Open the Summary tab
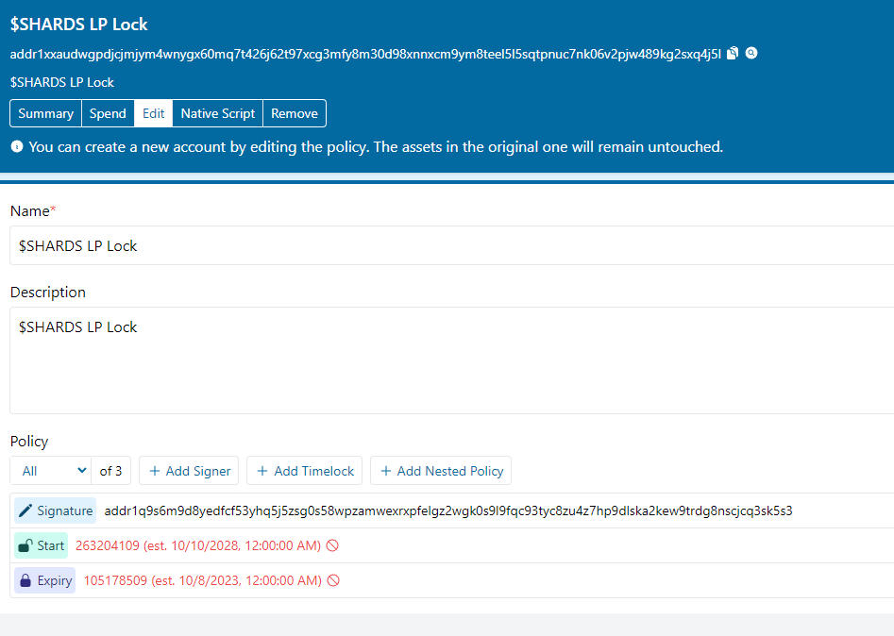The height and width of the screenshot is (636, 894). tap(45, 113)
